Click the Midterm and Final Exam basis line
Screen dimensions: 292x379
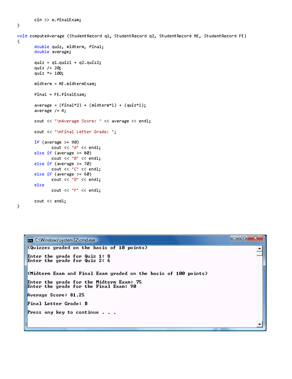(117, 274)
